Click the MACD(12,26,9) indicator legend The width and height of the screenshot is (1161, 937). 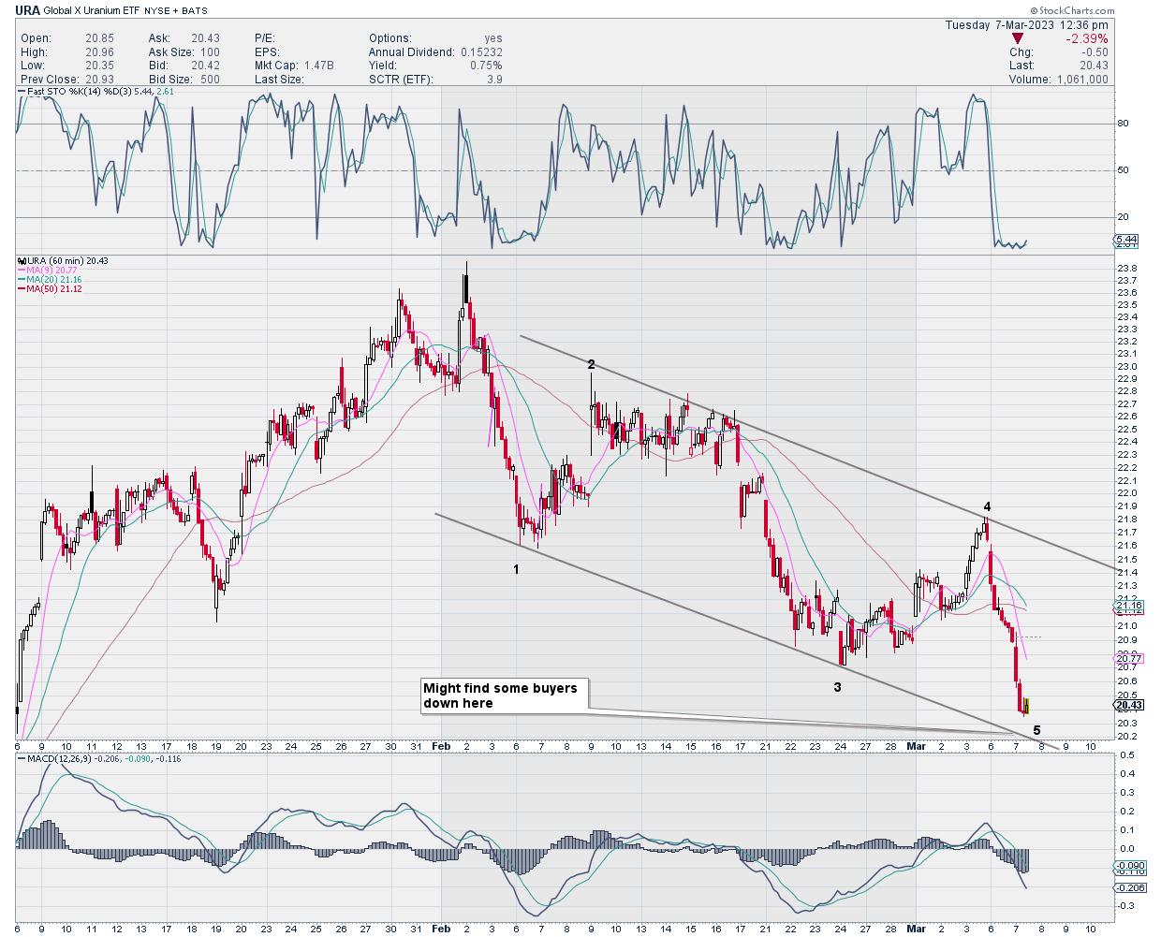[x=98, y=758]
